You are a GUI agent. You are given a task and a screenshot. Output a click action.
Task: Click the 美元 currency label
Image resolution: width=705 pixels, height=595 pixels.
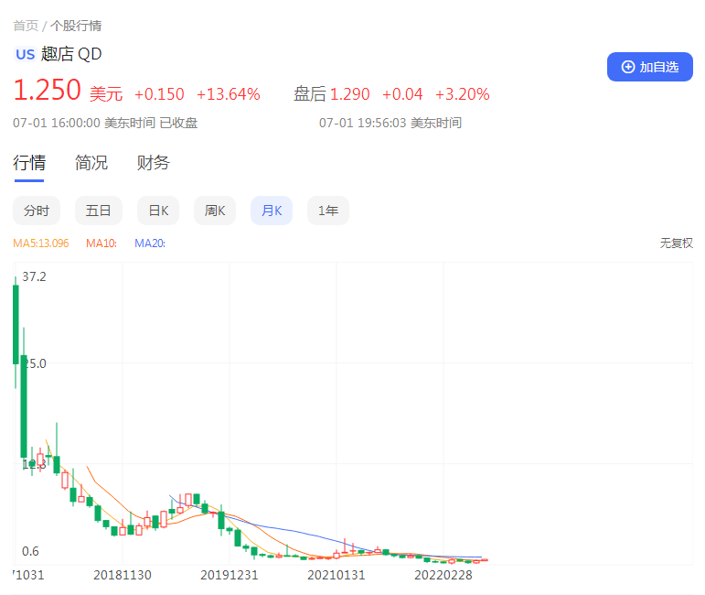pyautogui.click(x=106, y=94)
